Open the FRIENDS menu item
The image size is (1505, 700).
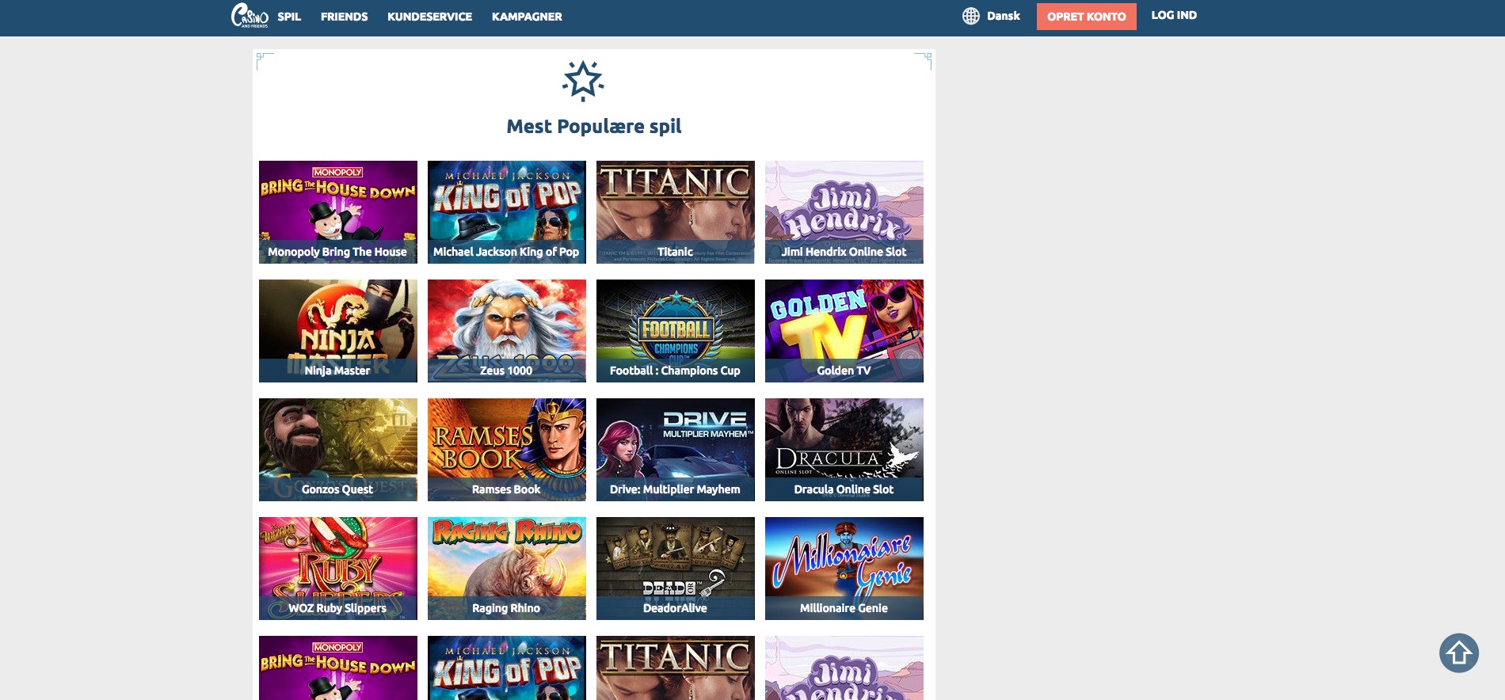344,17
